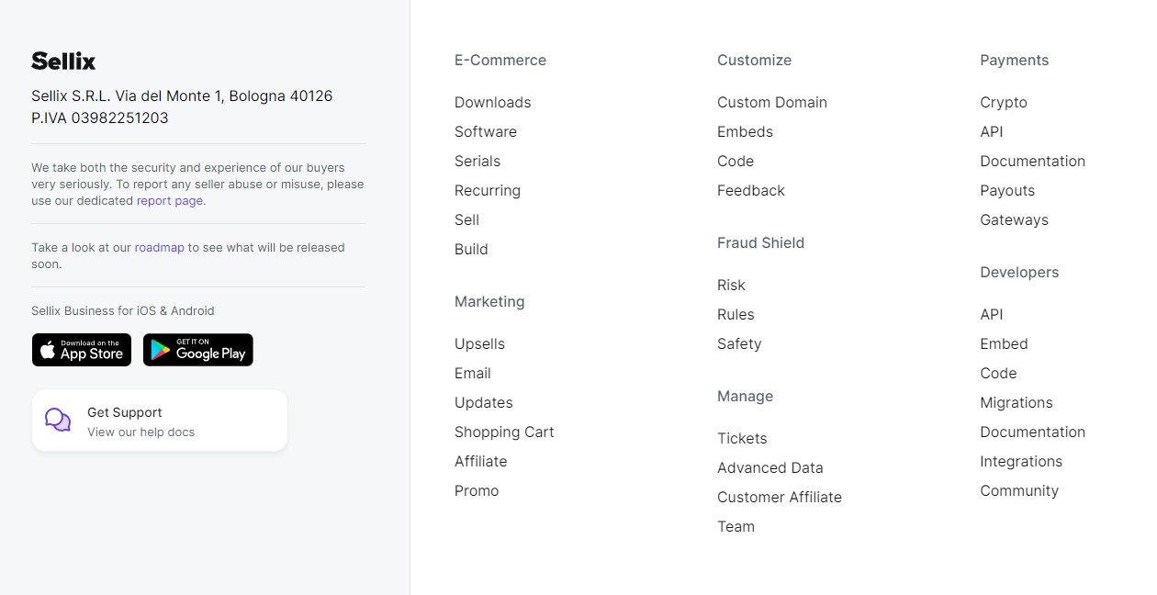The height and width of the screenshot is (595, 1157).
Task: Open Migrations under Developers
Action: click(x=1017, y=402)
